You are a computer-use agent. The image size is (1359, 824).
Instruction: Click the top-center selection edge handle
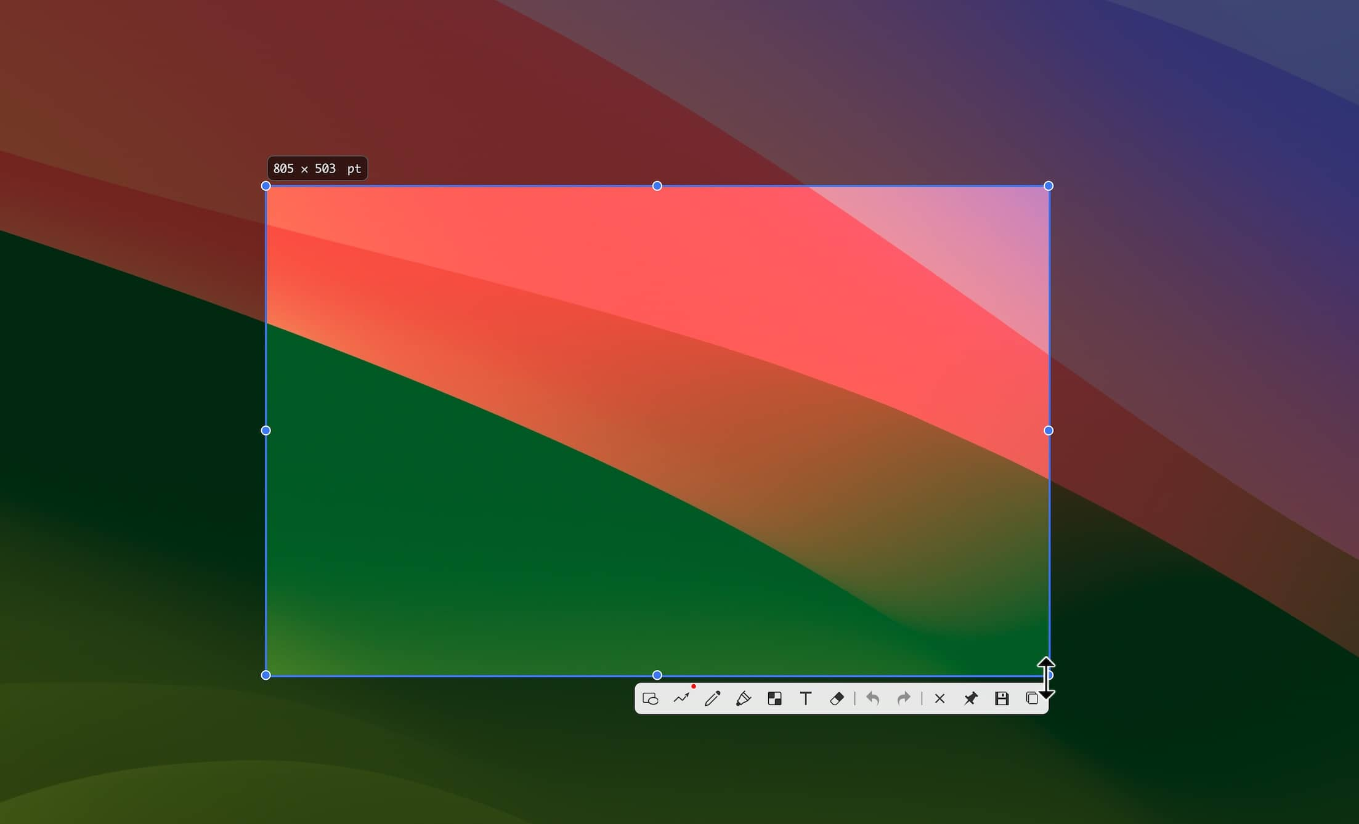657,186
